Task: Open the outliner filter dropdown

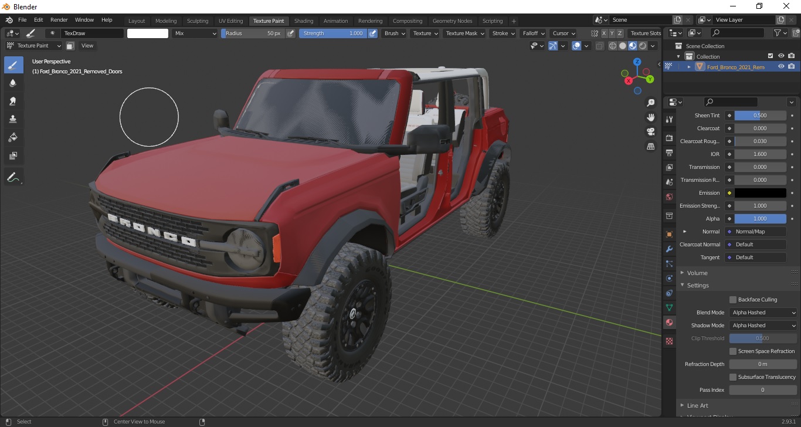Action: click(x=780, y=33)
